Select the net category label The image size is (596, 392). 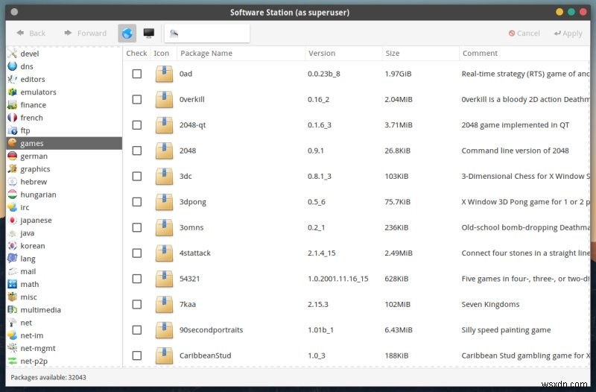[26, 323]
